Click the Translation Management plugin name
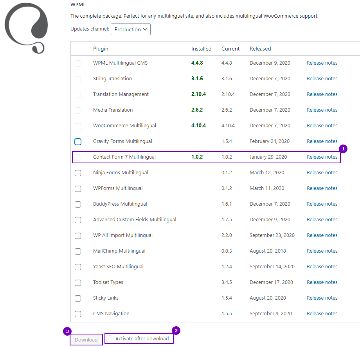The width and height of the screenshot is (360, 347). point(121,94)
